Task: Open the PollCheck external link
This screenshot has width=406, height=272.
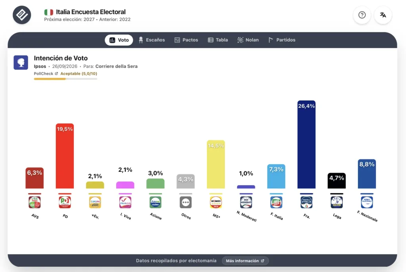Action: (x=46, y=74)
